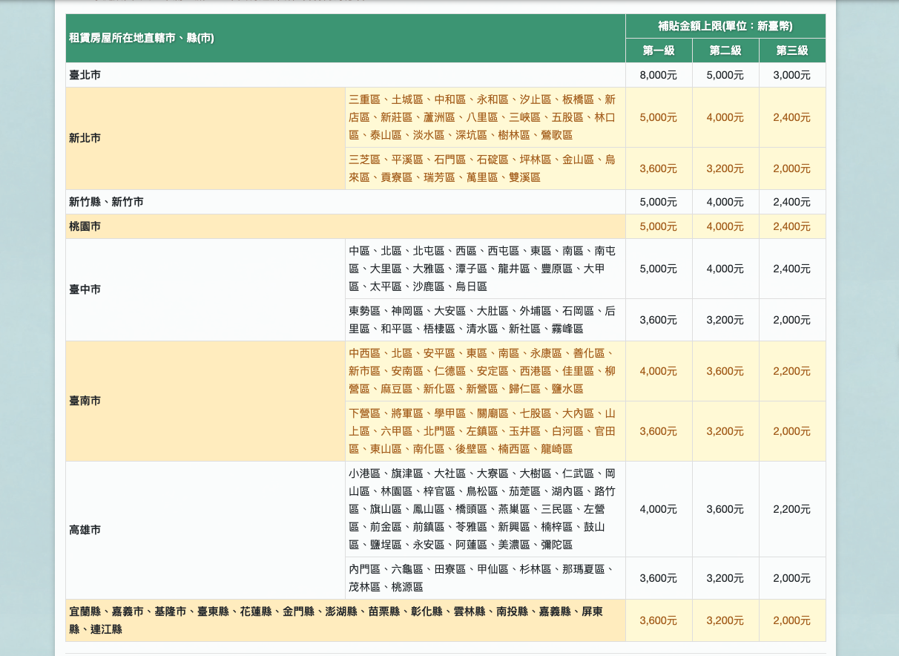899x656 pixels.
Task: Click 3,200元 in the 三芝區 row
Action: pyautogui.click(x=725, y=168)
